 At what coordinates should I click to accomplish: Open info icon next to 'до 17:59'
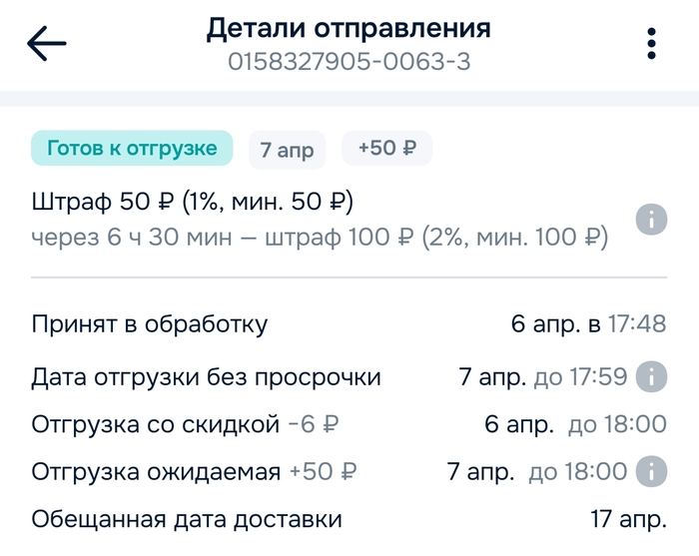coord(651,377)
